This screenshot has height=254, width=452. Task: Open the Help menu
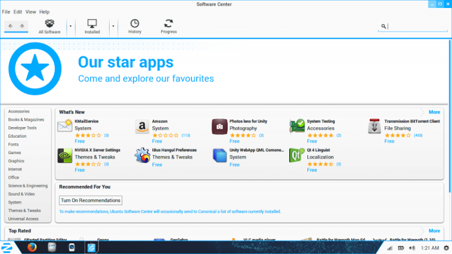pos(45,12)
